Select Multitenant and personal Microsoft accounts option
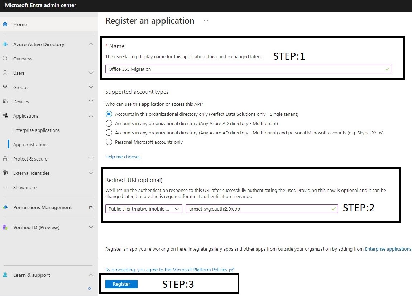The height and width of the screenshot is (296, 412). (x=109, y=133)
